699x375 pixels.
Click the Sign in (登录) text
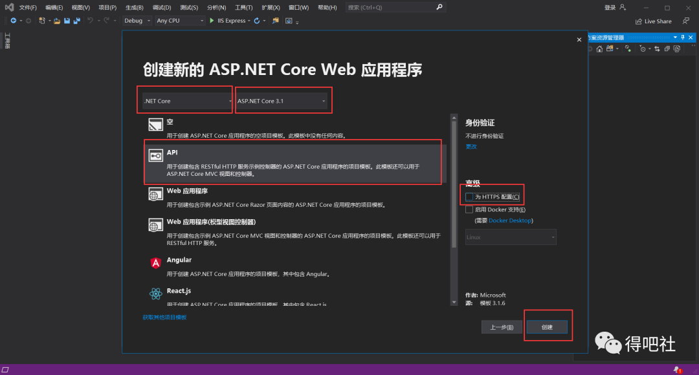pos(610,7)
